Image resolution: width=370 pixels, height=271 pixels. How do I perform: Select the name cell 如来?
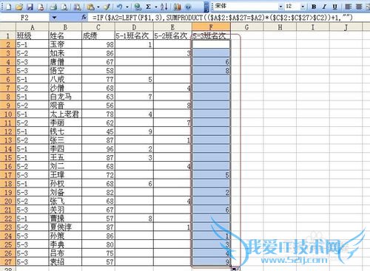65,53
